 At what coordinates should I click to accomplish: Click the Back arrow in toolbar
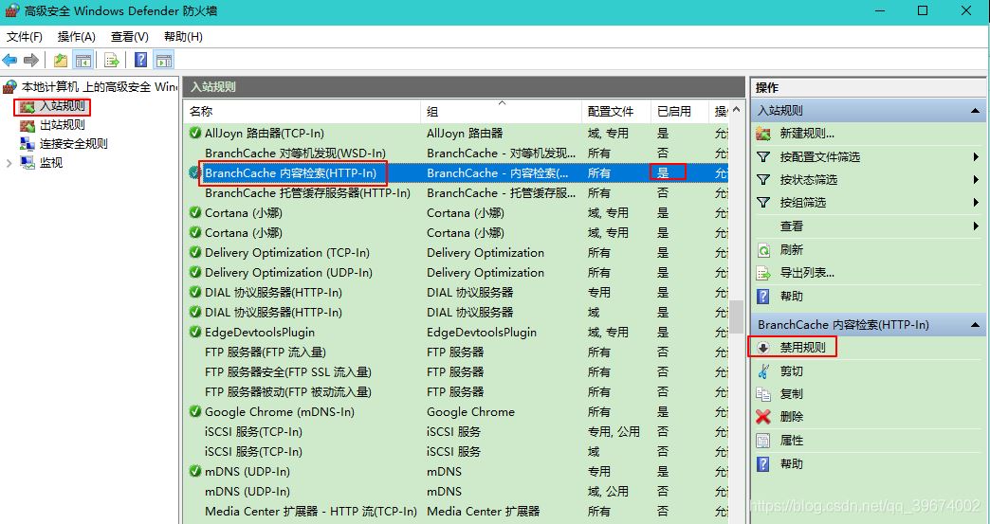10,61
